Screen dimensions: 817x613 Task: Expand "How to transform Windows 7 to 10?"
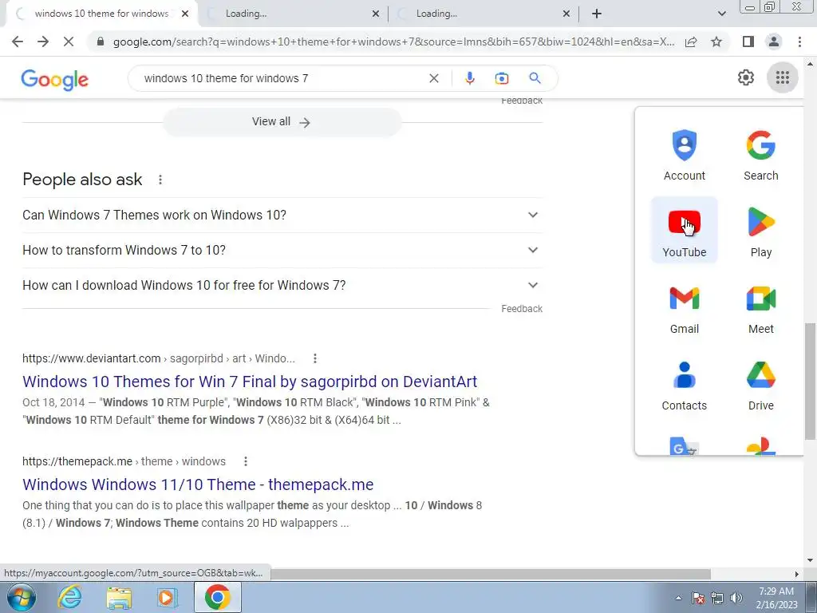coord(282,250)
